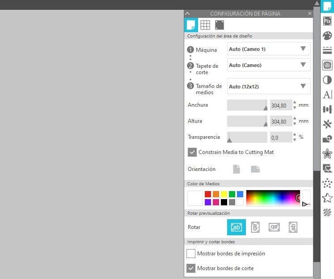Click the three vertical bars sidebar icon

(327, 109)
